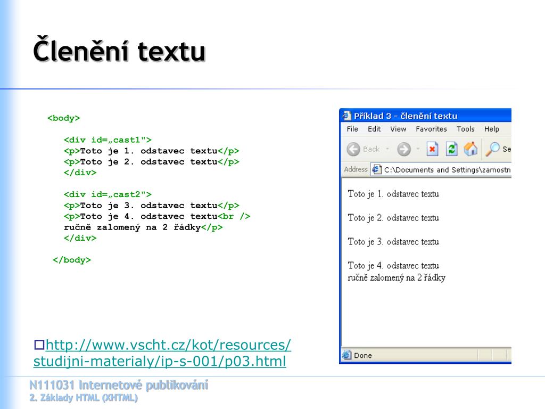Click the Forward arrow icon in browser
The width and height of the screenshot is (545, 409).
403,149
